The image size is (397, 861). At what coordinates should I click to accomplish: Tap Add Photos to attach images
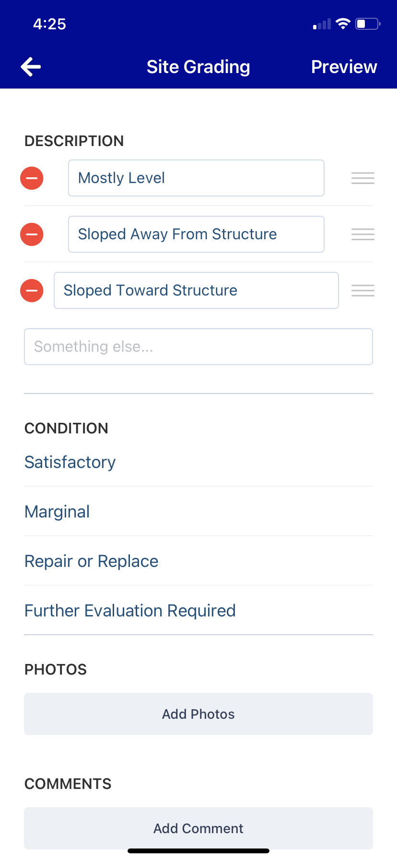(198, 714)
